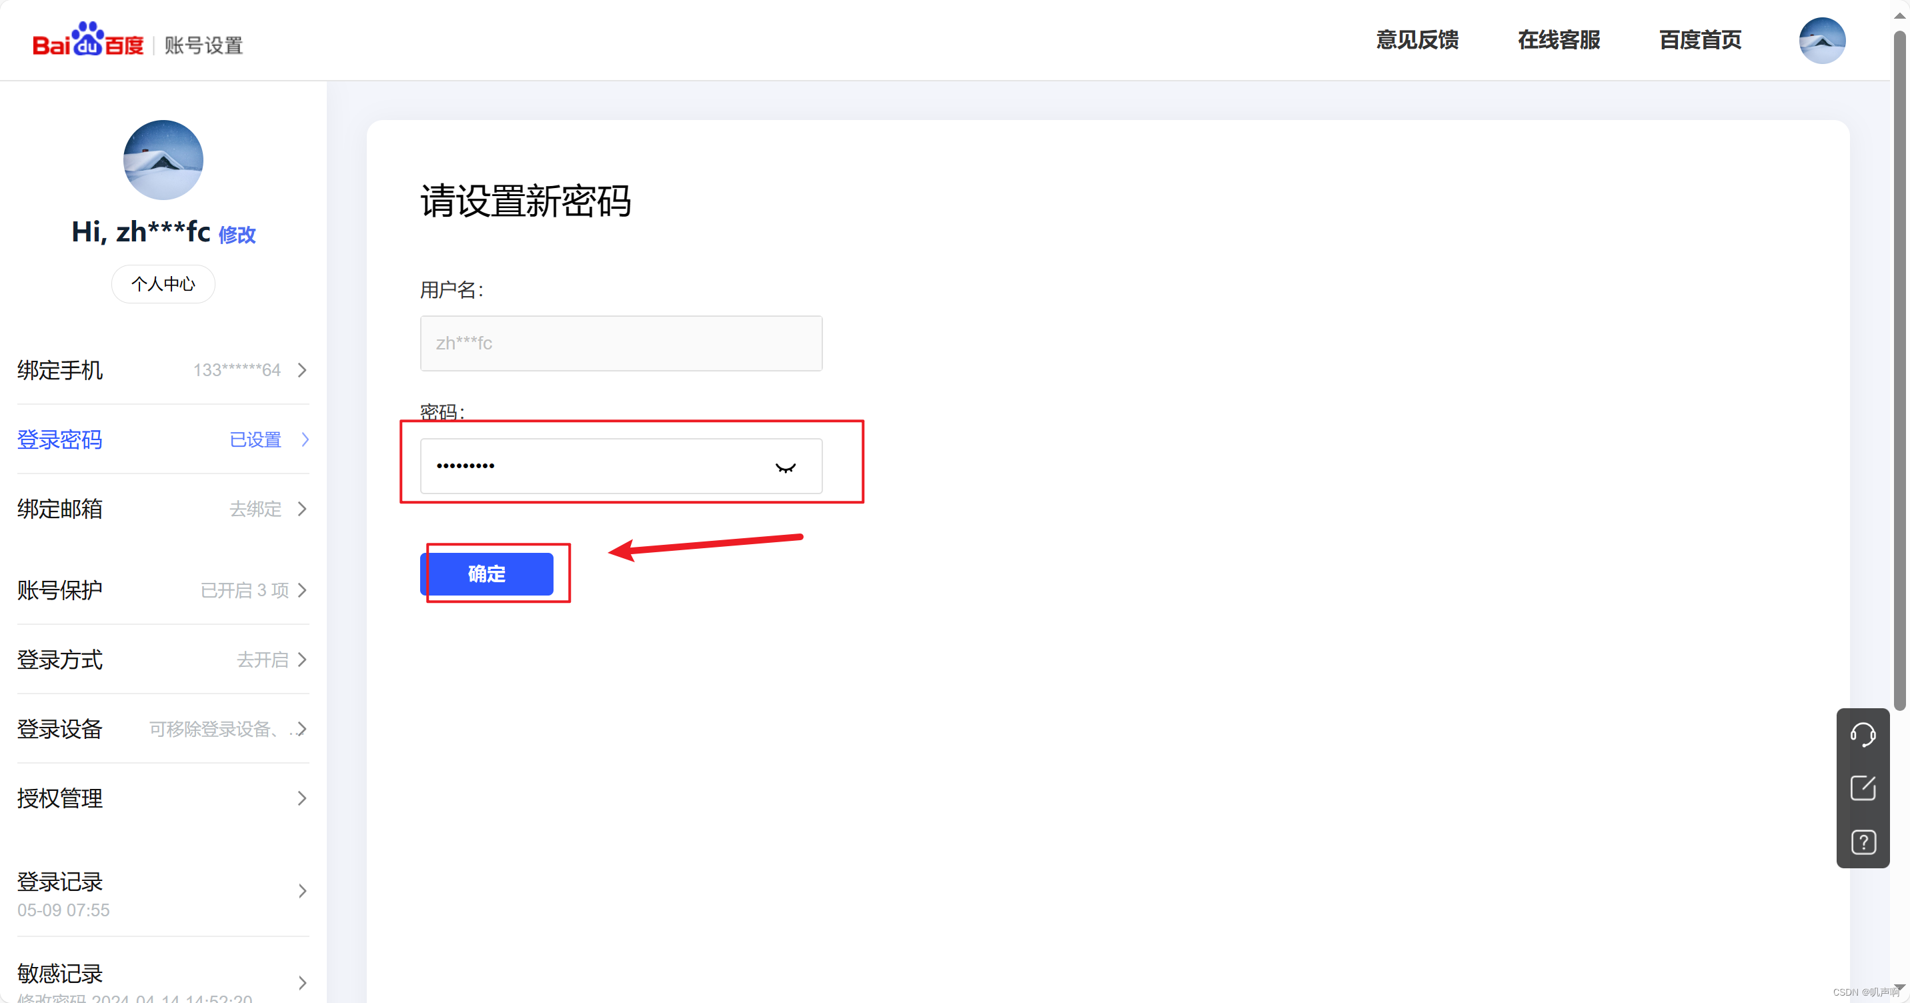
Task: Expand the 登录记录 row chevron
Action: 302,890
